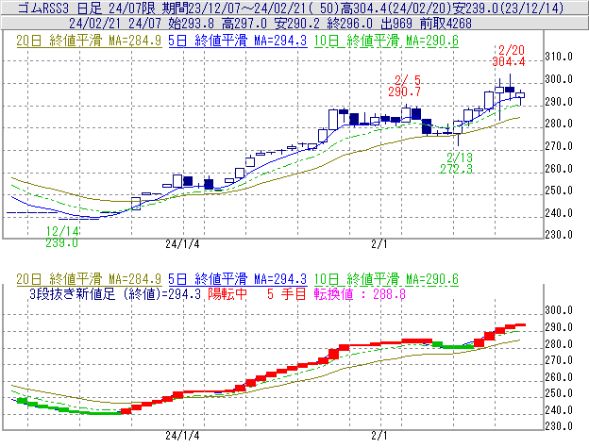
Task: Click the green 10日 終値平滑 MA=290.6 legend in top chart
Action: tap(386, 41)
